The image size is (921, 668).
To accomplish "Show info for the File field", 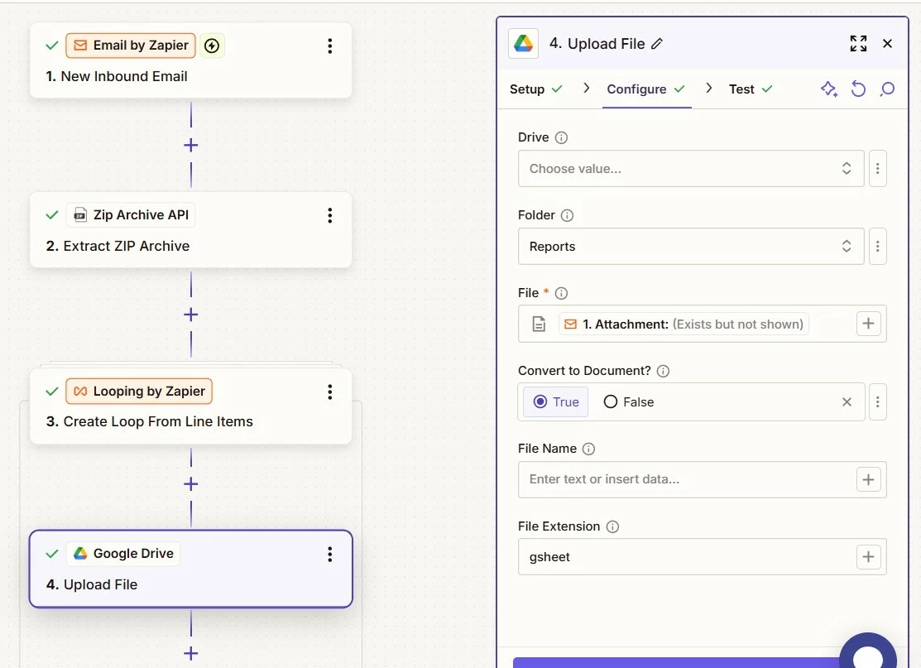I will (x=562, y=293).
